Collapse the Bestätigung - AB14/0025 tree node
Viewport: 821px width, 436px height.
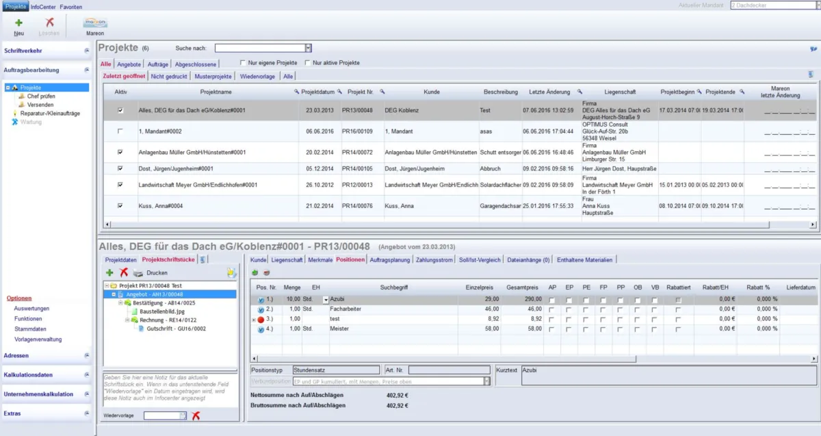120,303
